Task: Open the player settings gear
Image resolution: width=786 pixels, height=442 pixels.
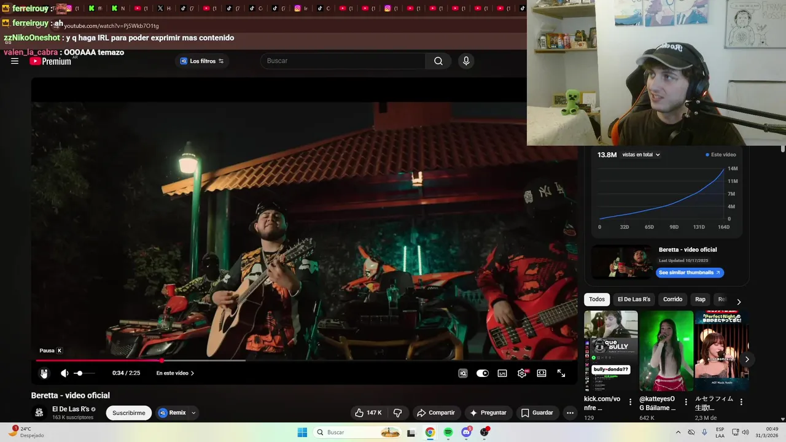Action: tap(522, 373)
